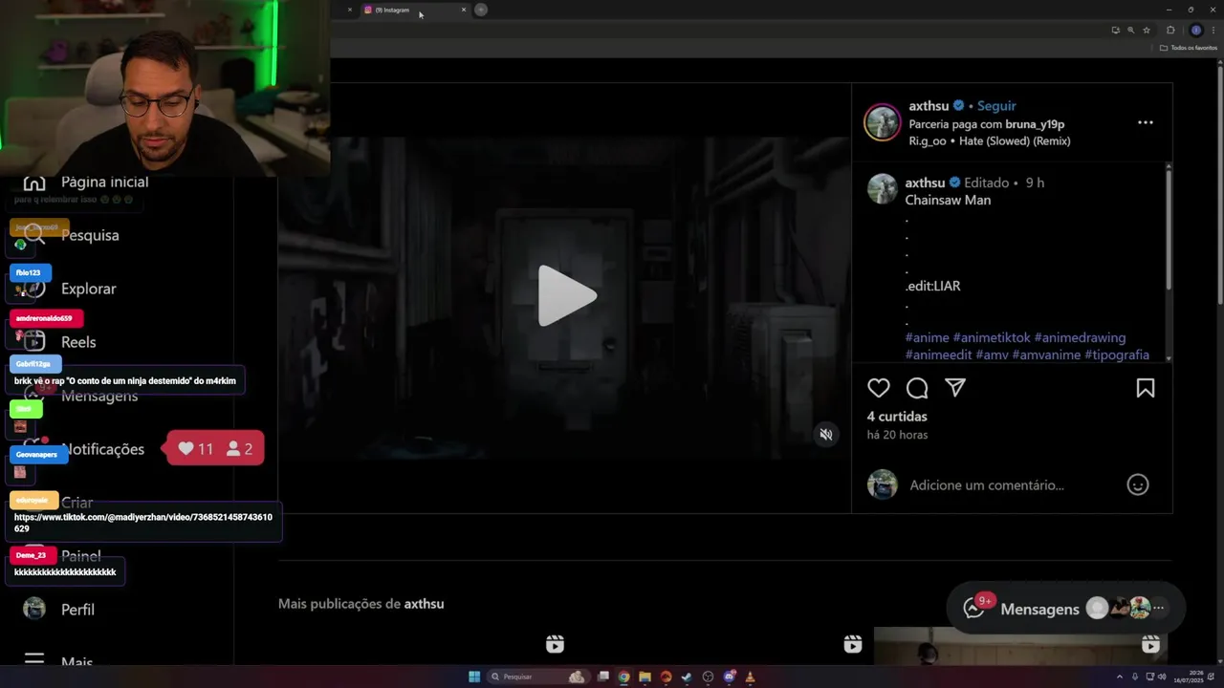
Task: Open the taskbar volume speaker icon
Action: (1162, 677)
